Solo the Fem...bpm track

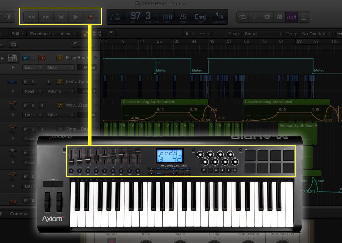click(32, 82)
